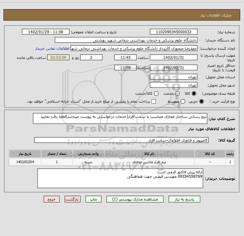244x236 pixels.
Task: Click the ردیف column header
Action: [x=230, y=154]
